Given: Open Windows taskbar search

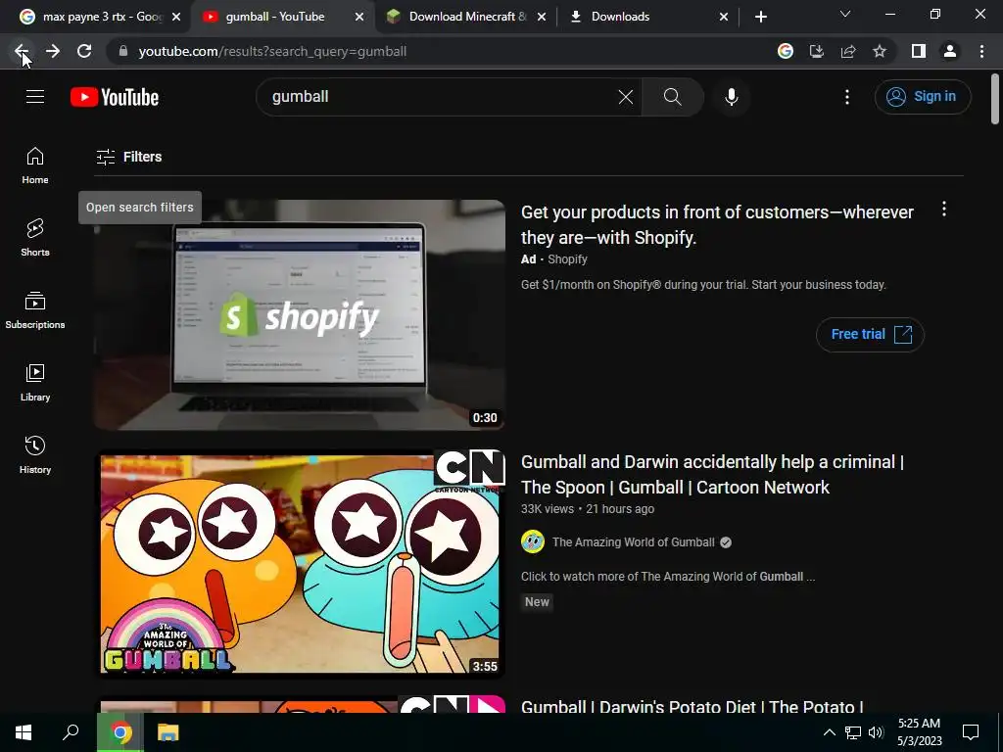Looking at the screenshot, I should tap(71, 732).
